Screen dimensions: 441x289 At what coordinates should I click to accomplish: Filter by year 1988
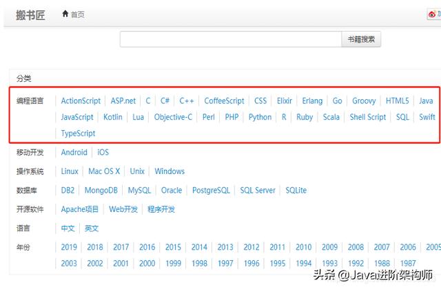tap(382, 264)
